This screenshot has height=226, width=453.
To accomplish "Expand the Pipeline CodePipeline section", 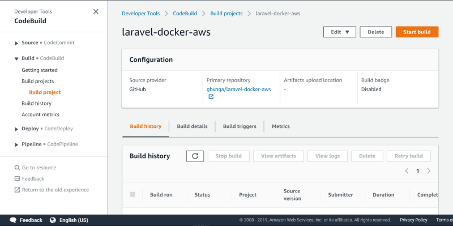I will coord(16,144).
